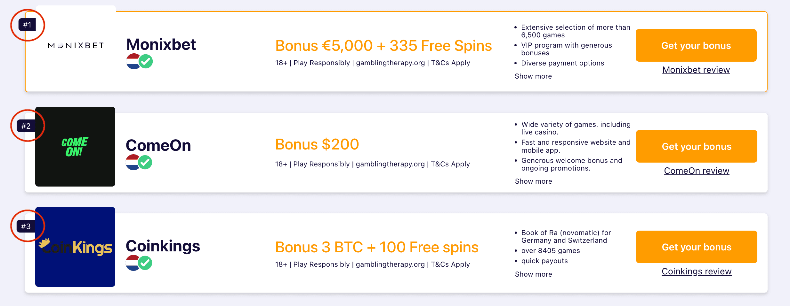Click the ComeOn logo thumbnail
The height and width of the screenshot is (306, 790).
(75, 147)
